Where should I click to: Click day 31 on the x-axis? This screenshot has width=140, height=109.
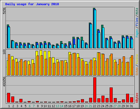(131, 106)
